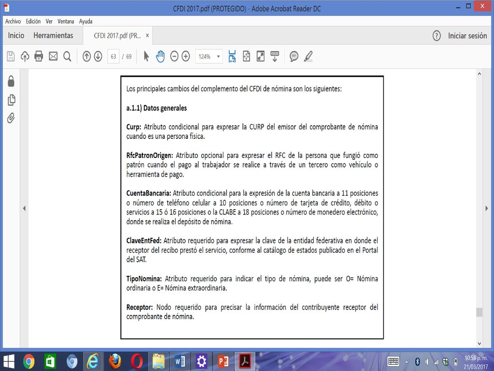Expand the right tools pane arrow
This screenshot has height=371, width=494.
[487, 209]
